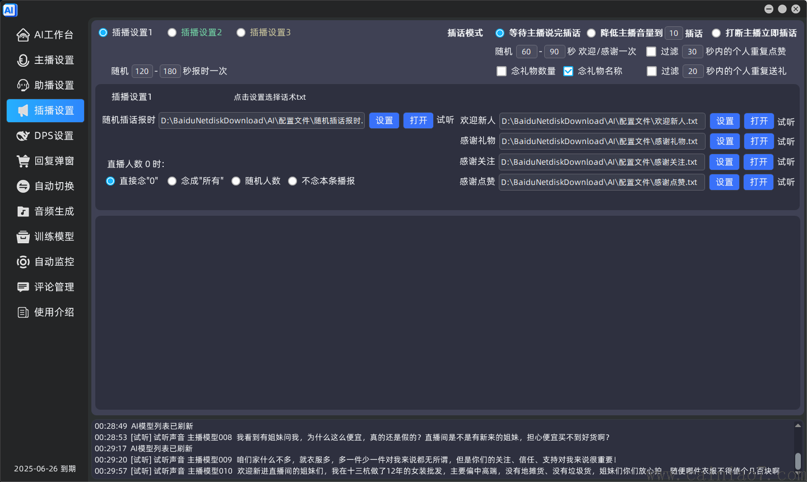The height and width of the screenshot is (482, 807).
Task: Open the 使用介绍 guide
Action: click(x=45, y=312)
